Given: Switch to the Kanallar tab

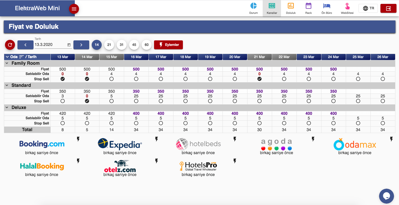Looking at the screenshot, I should 272,8.
